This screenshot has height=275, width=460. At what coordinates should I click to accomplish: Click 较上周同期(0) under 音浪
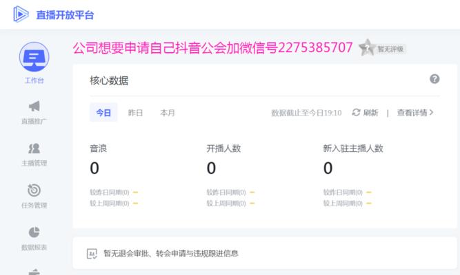pyautogui.click(x=110, y=203)
